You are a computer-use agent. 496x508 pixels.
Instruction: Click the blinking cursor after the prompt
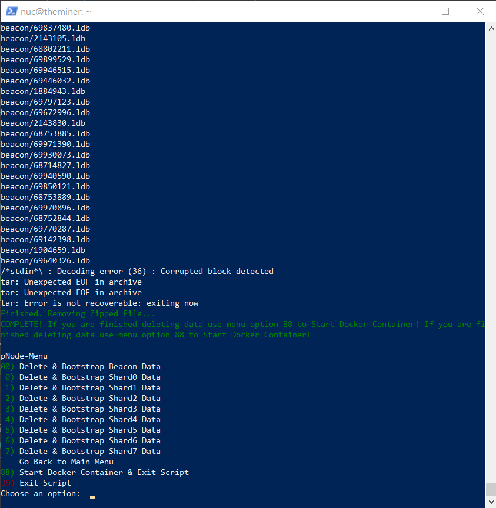tap(92, 497)
